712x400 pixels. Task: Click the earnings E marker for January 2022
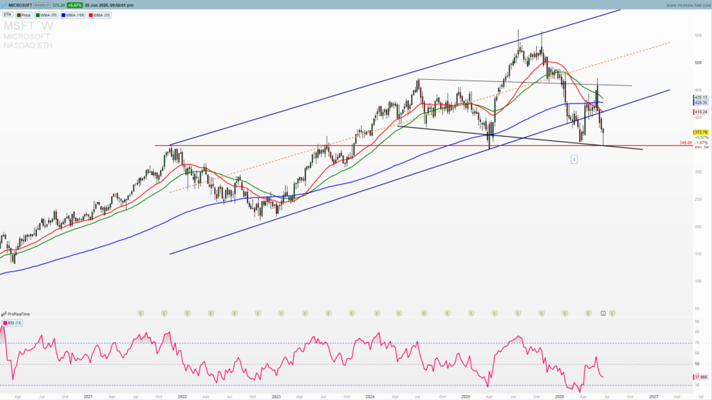(188, 313)
